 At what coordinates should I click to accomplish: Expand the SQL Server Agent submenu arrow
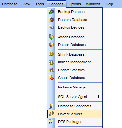[99, 97]
